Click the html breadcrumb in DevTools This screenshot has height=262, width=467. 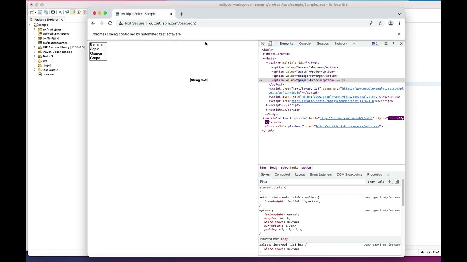coord(263,168)
